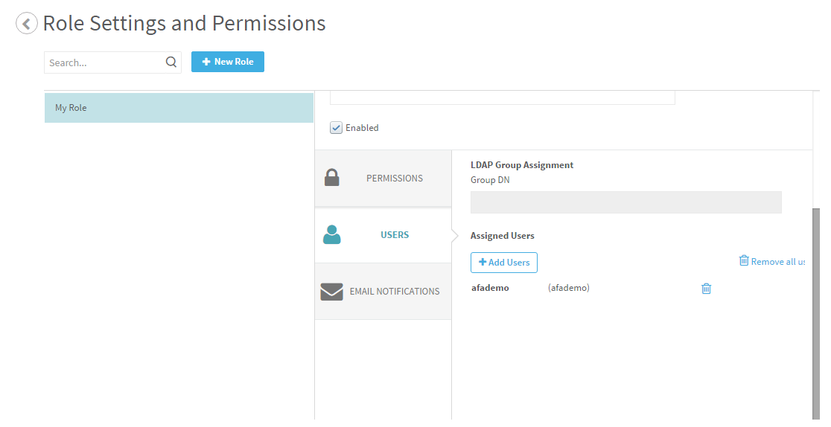Click the Remove all users link
The height and width of the screenshot is (427, 831).
pos(778,262)
